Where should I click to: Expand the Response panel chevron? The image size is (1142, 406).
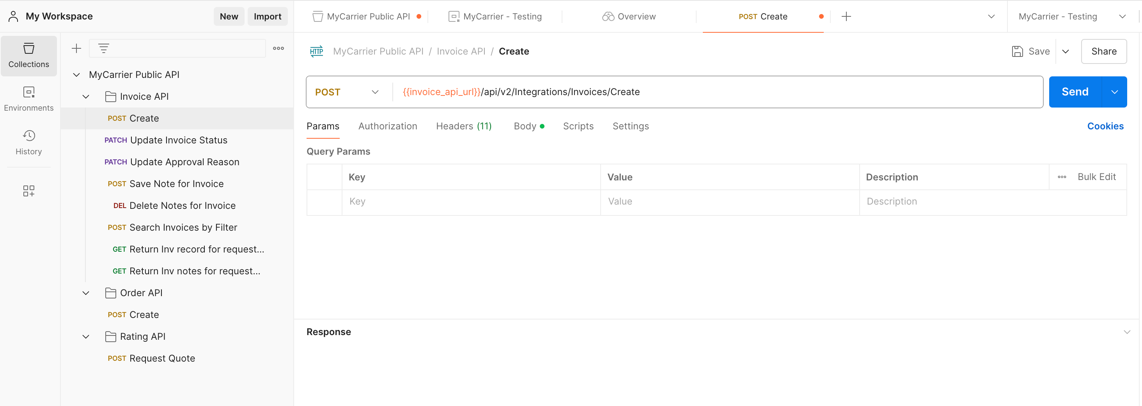[1126, 332]
